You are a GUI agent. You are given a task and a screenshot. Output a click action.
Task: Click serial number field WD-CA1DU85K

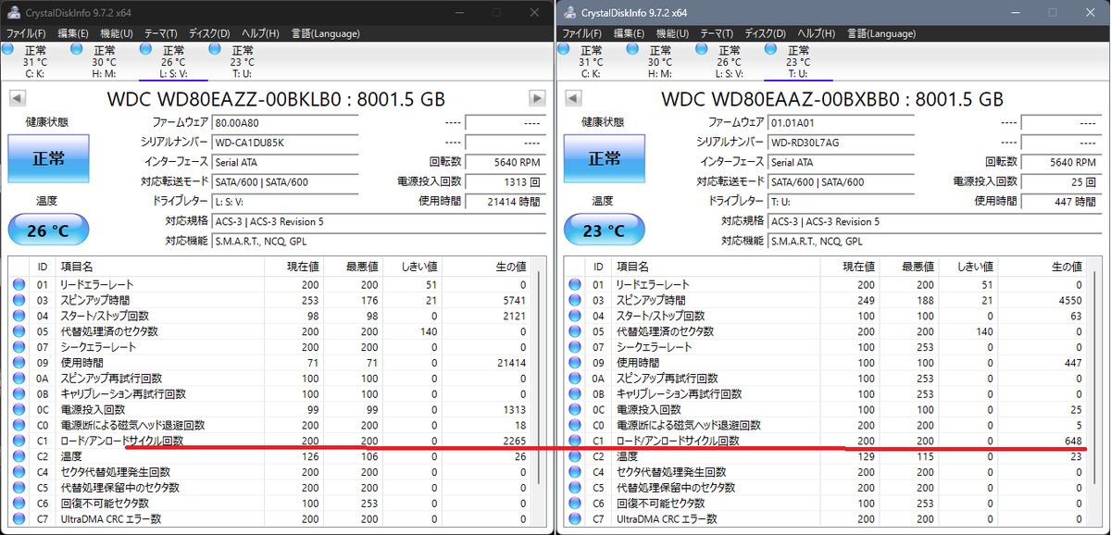pos(284,143)
